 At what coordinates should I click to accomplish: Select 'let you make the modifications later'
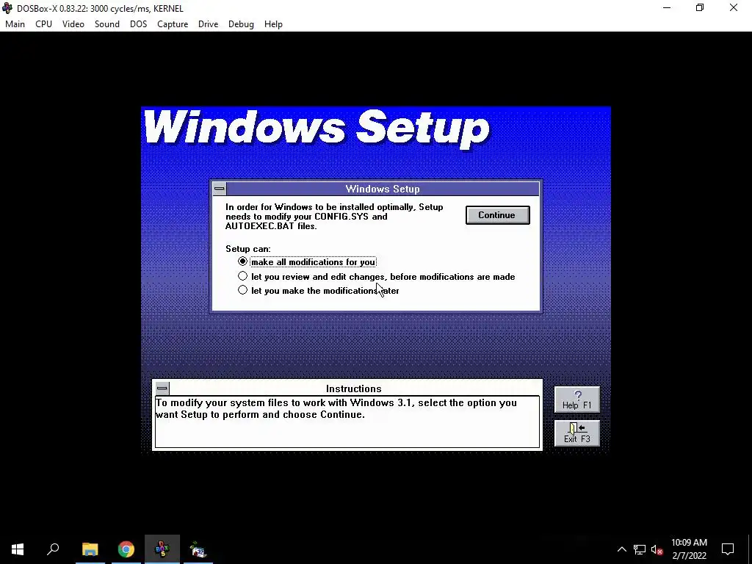tap(319, 291)
